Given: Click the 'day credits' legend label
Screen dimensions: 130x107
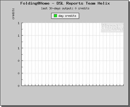Looking at the screenshot, I should (x=67, y=16).
